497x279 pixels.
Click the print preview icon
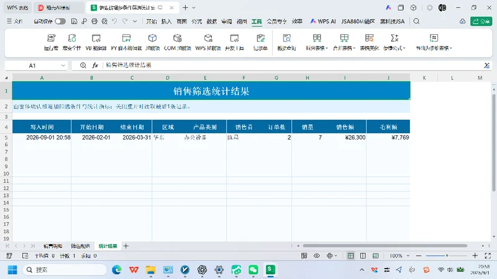(x=104, y=21)
